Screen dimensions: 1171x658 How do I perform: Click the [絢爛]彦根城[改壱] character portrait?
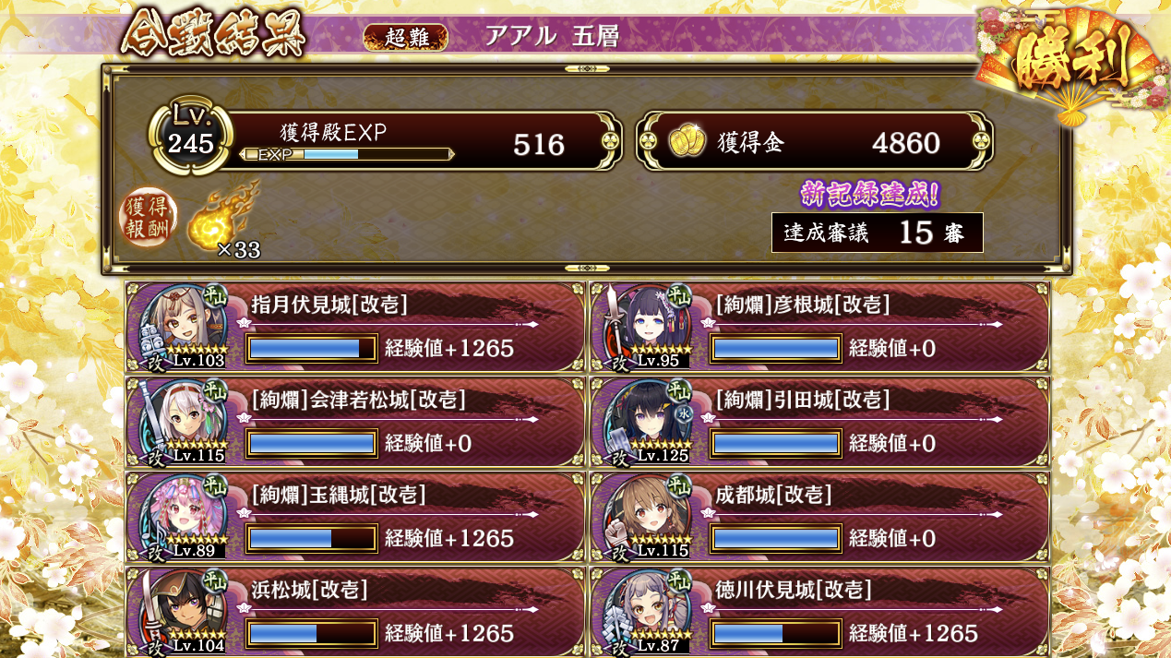649,326
